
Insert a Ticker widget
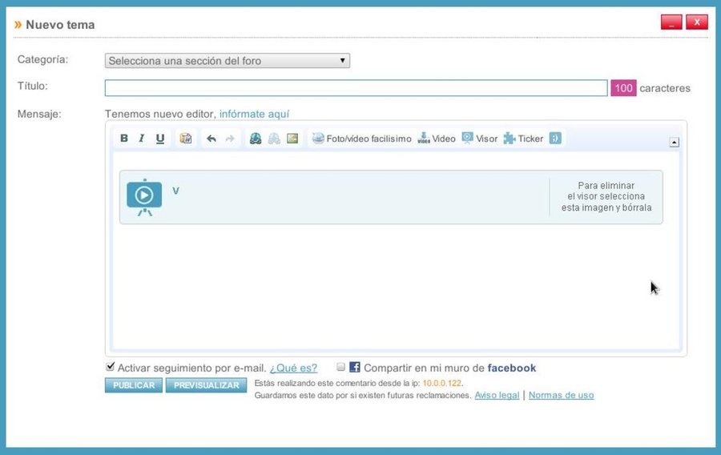coord(523,139)
